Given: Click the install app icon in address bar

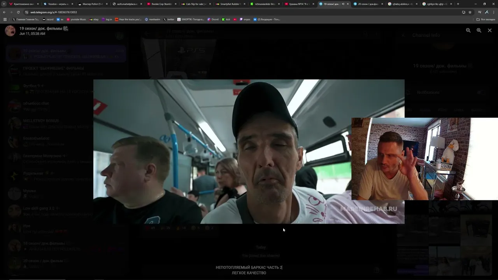Looking at the screenshot, I should (463, 12).
